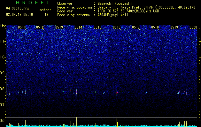Click the meteor echo just before 0514

coord(76,92)
